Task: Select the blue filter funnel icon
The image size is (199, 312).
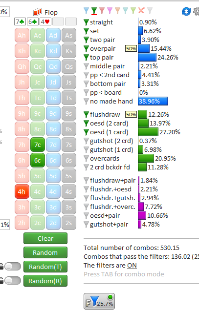Action: 86,11
